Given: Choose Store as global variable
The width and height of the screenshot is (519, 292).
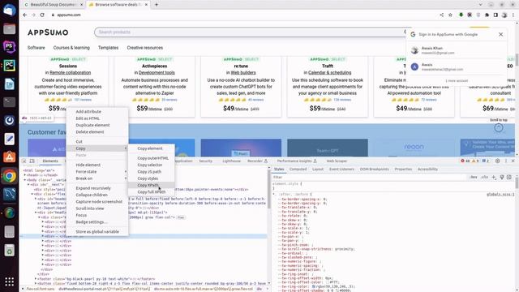Looking at the screenshot, I should pyautogui.click(x=97, y=232).
